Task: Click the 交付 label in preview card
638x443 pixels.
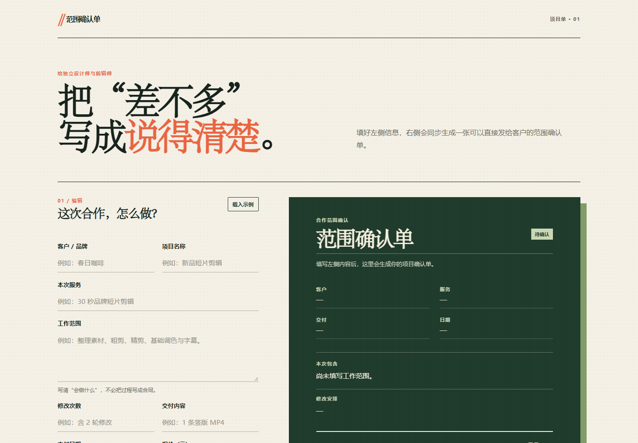Action: pyautogui.click(x=321, y=320)
